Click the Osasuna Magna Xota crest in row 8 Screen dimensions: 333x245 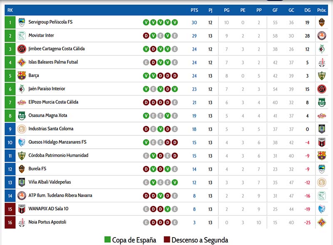[x=22, y=116]
